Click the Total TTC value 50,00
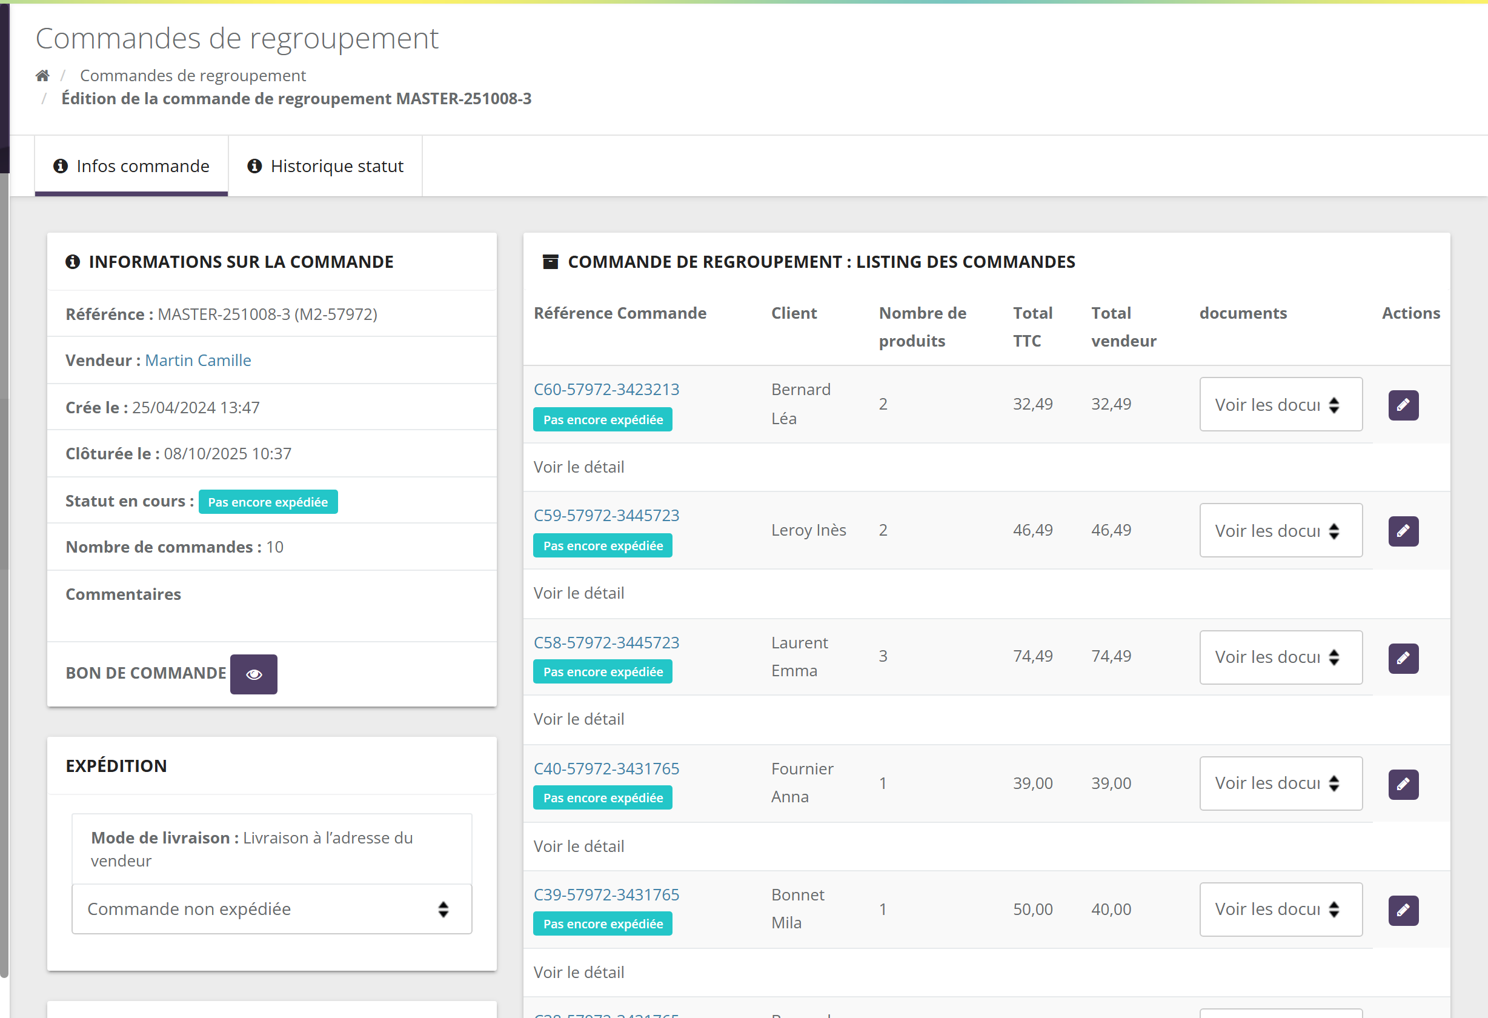Image resolution: width=1488 pixels, height=1018 pixels. (1032, 910)
